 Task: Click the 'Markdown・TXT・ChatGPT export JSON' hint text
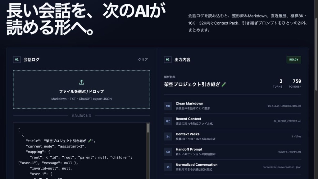(82, 99)
